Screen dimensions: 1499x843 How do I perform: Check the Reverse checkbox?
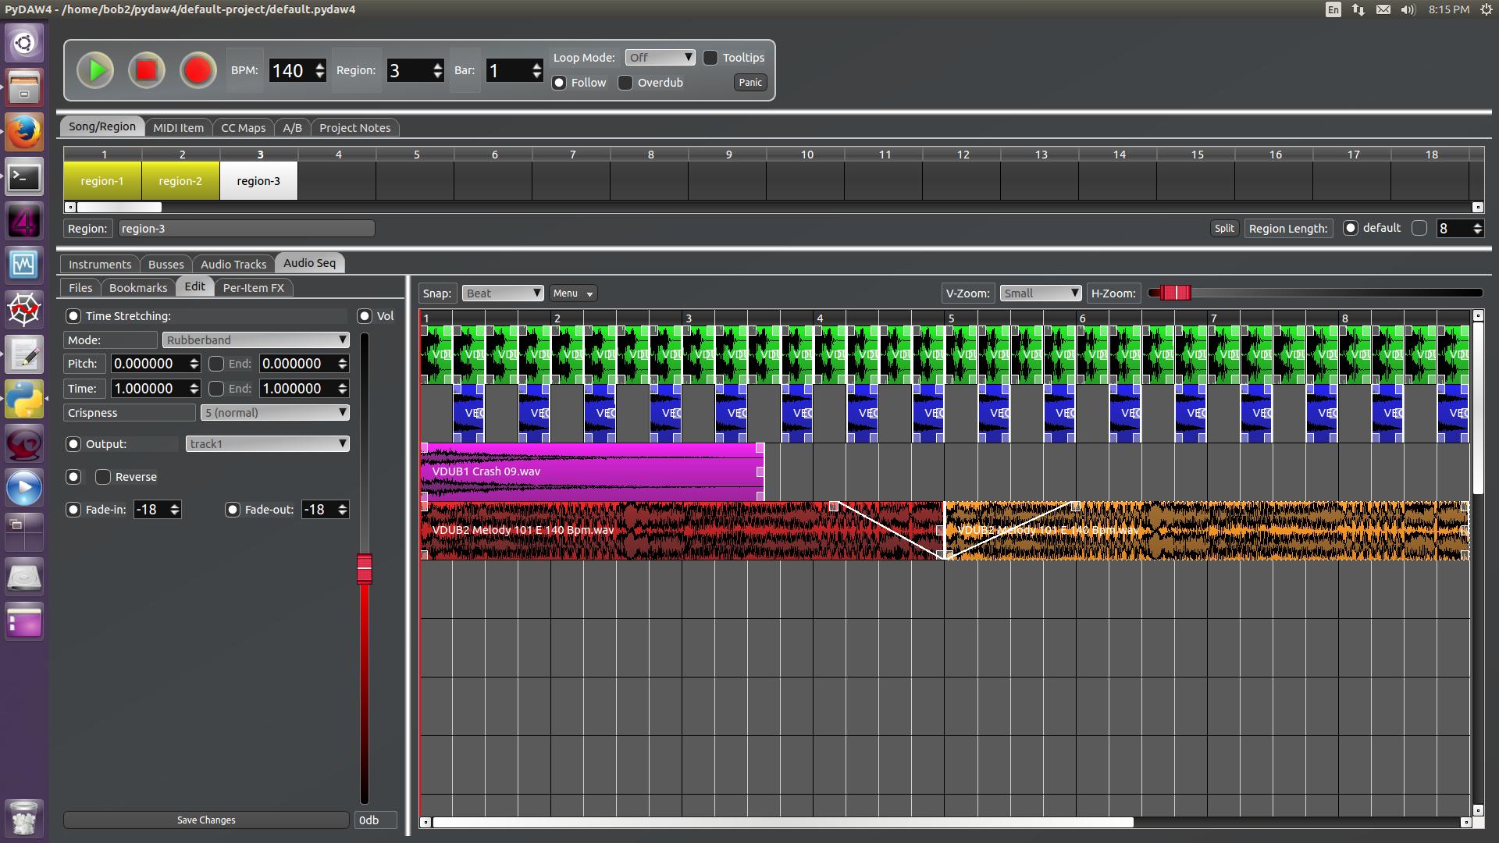(x=103, y=477)
